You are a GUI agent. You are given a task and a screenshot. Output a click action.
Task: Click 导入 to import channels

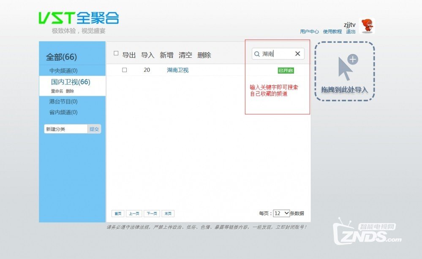(147, 55)
